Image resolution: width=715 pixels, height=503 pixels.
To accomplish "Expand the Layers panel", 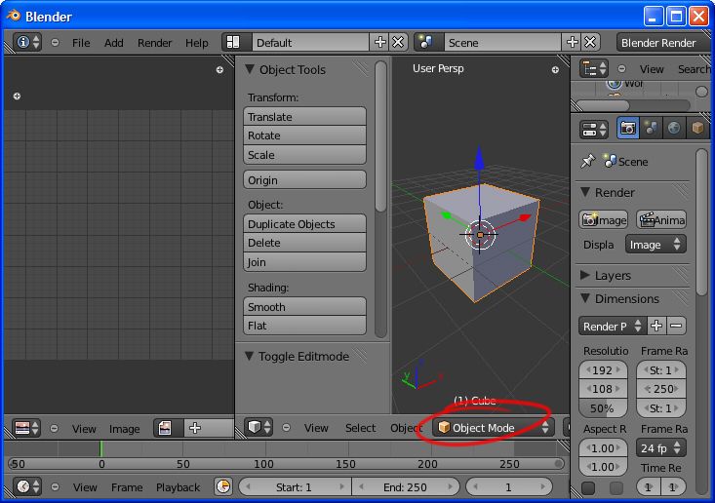I will [586, 275].
